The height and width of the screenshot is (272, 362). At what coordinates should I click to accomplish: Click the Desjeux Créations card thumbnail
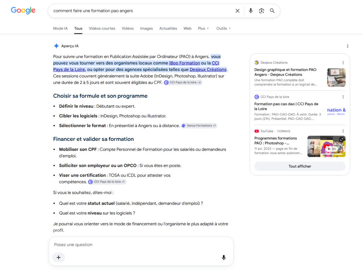pos(336,77)
